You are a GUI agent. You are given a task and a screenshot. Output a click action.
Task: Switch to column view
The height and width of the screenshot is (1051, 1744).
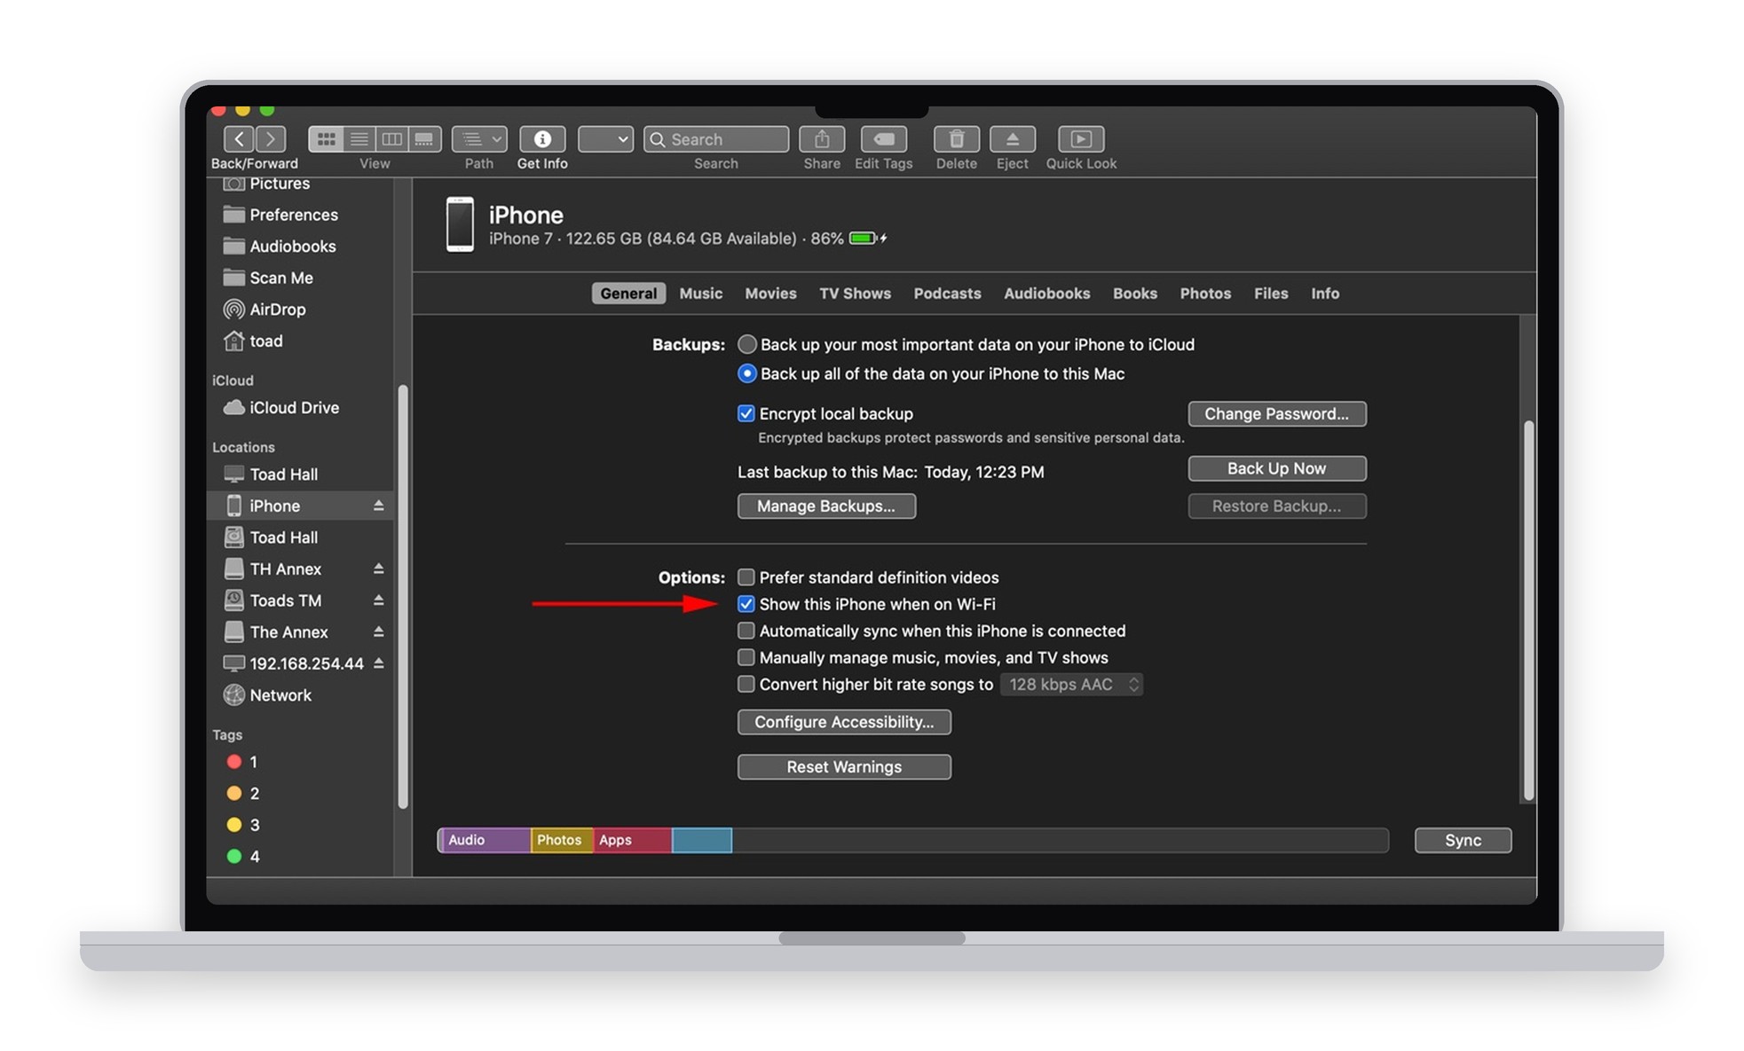pos(391,139)
